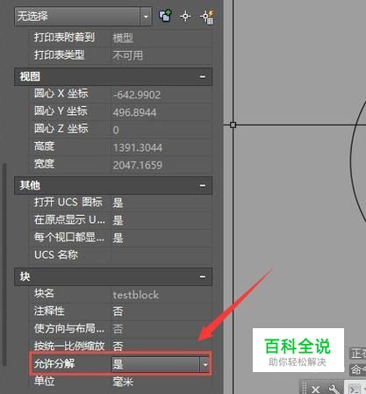The width and height of the screenshot is (366, 394).
Task: Click the 打开 UCS 图标 value field
Action: pyautogui.click(x=161, y=203)
